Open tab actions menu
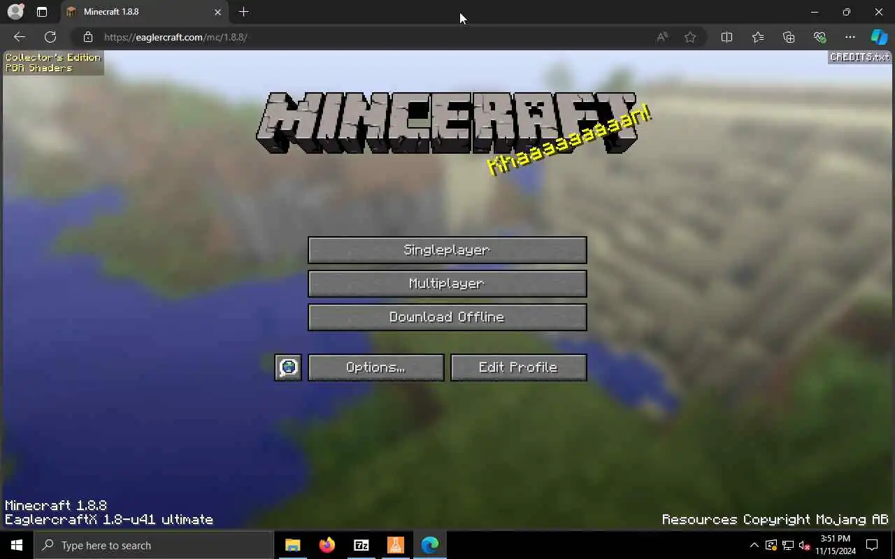895x559 pixels. (42, 12)
